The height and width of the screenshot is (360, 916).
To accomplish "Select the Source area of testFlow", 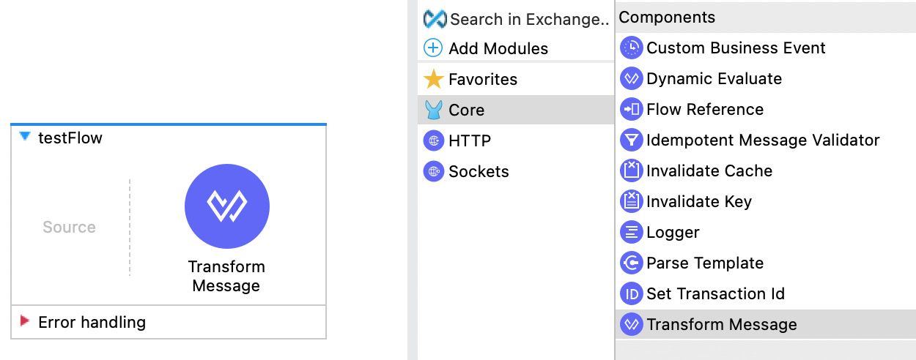I will (x=69, y=228).
